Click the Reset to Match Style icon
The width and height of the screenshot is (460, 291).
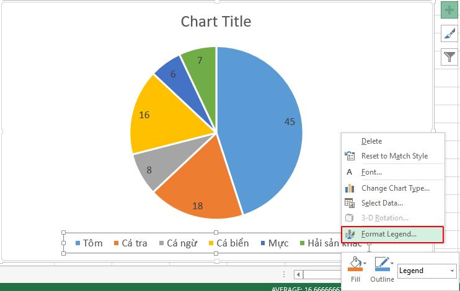pos(350,156)
